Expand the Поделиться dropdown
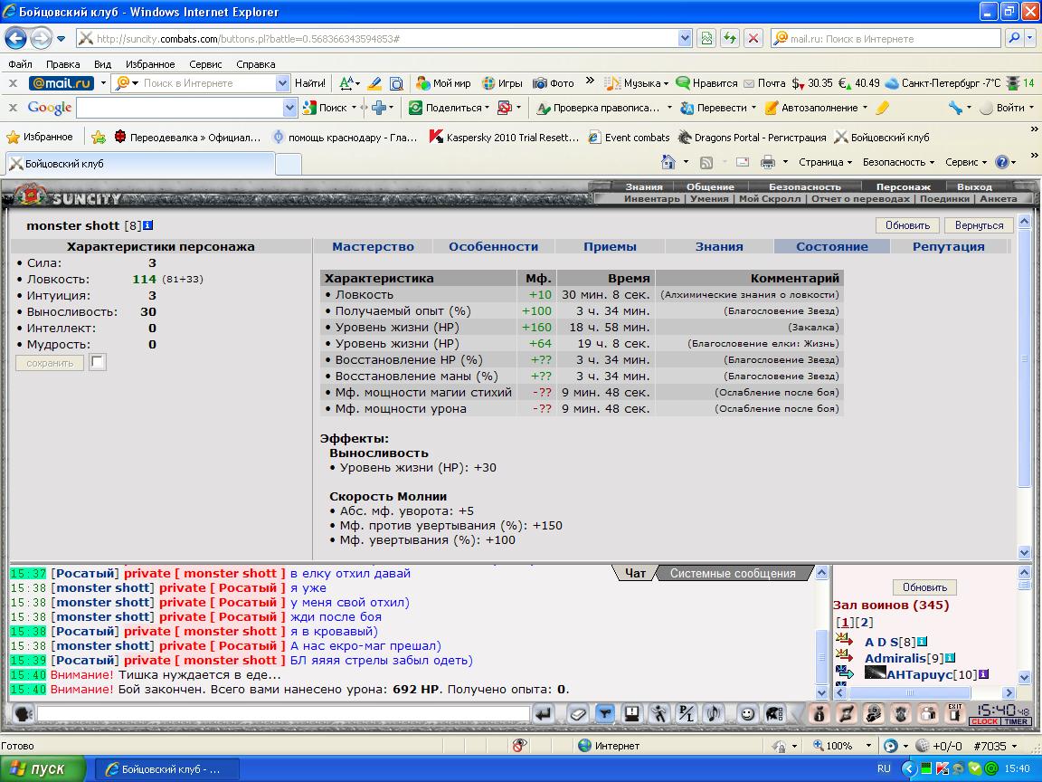Viewport: 1042px width, 782px height. 488,108
